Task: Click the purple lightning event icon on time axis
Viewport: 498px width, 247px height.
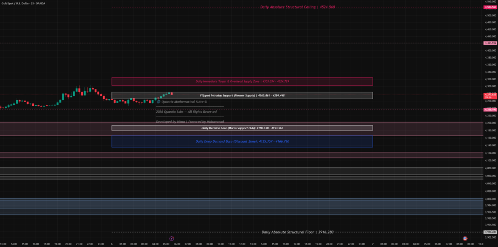Action: click(x=172, y=238)
